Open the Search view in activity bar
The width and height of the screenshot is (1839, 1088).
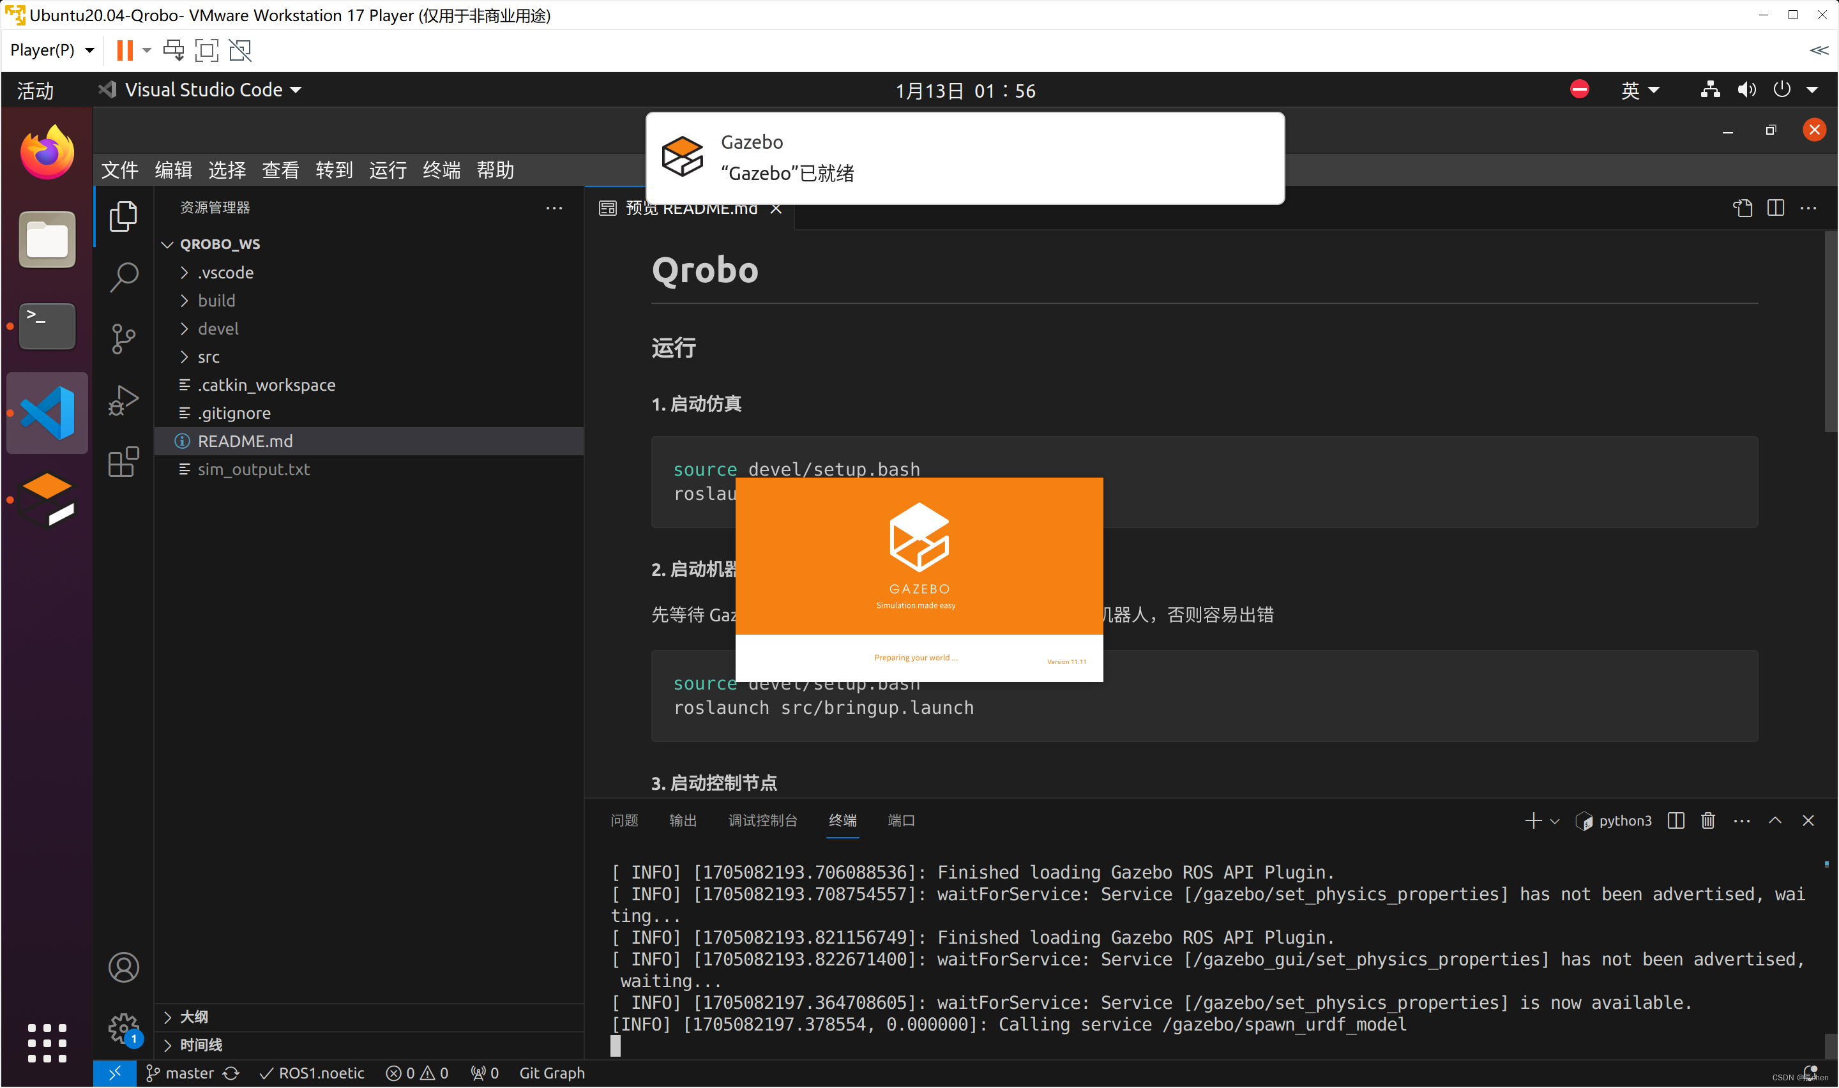pos(123,277)
